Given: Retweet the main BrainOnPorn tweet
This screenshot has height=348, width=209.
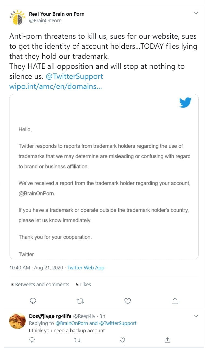Looking at the screenshot, I should click(80, 301).
